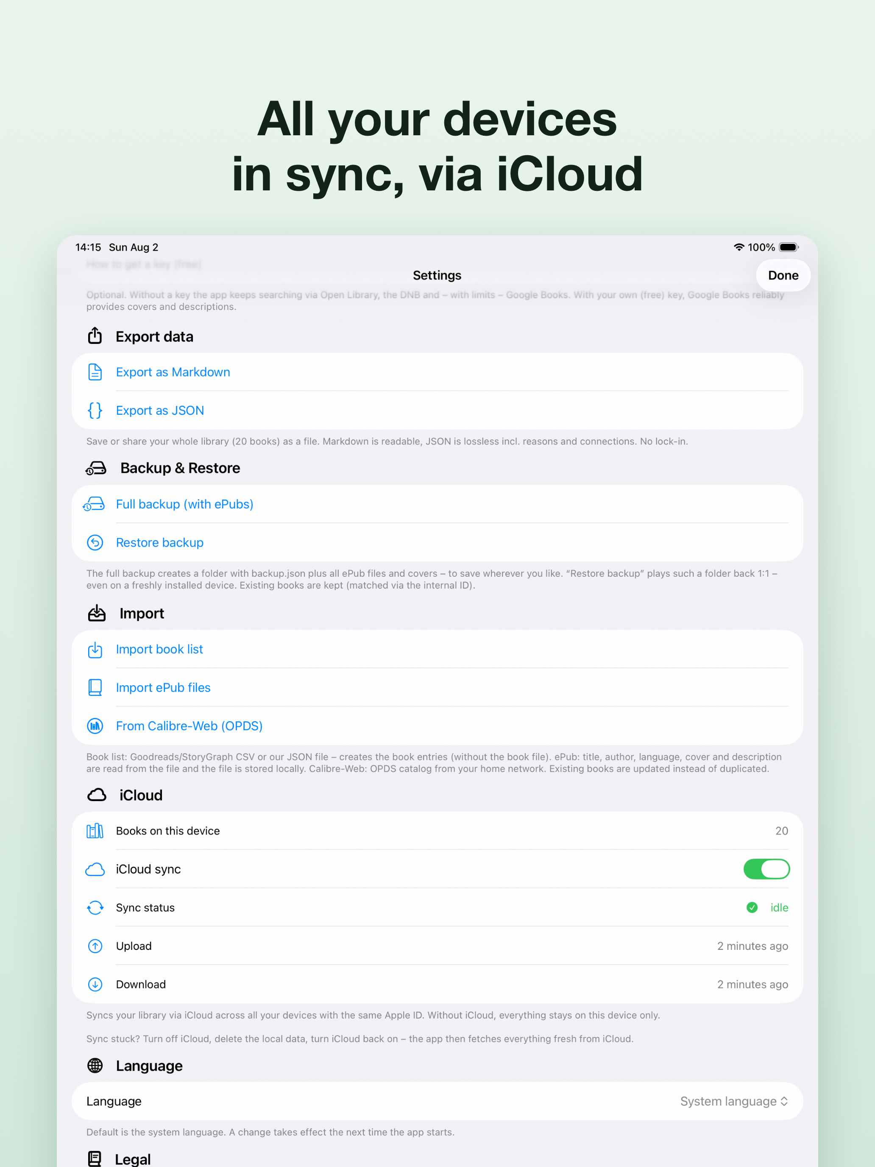This screenshot has height=1167, width=875.
Task: Click the "Legal" section heading
Action: pos(133,1159)
